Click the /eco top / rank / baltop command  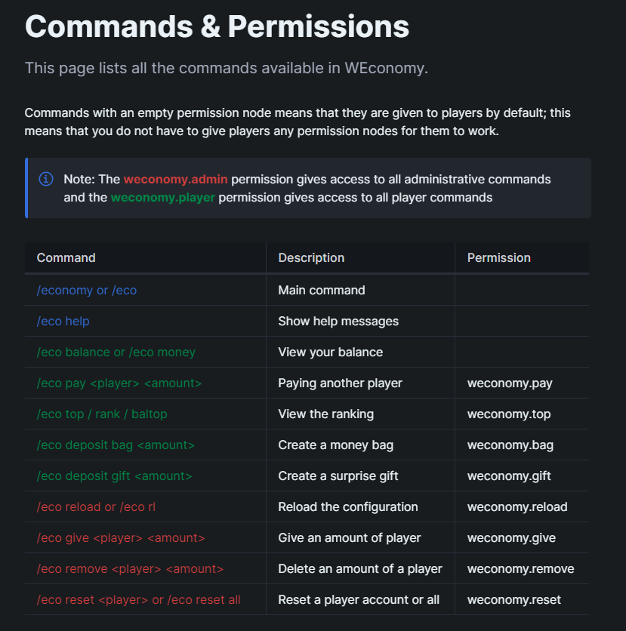coord(102,414)
